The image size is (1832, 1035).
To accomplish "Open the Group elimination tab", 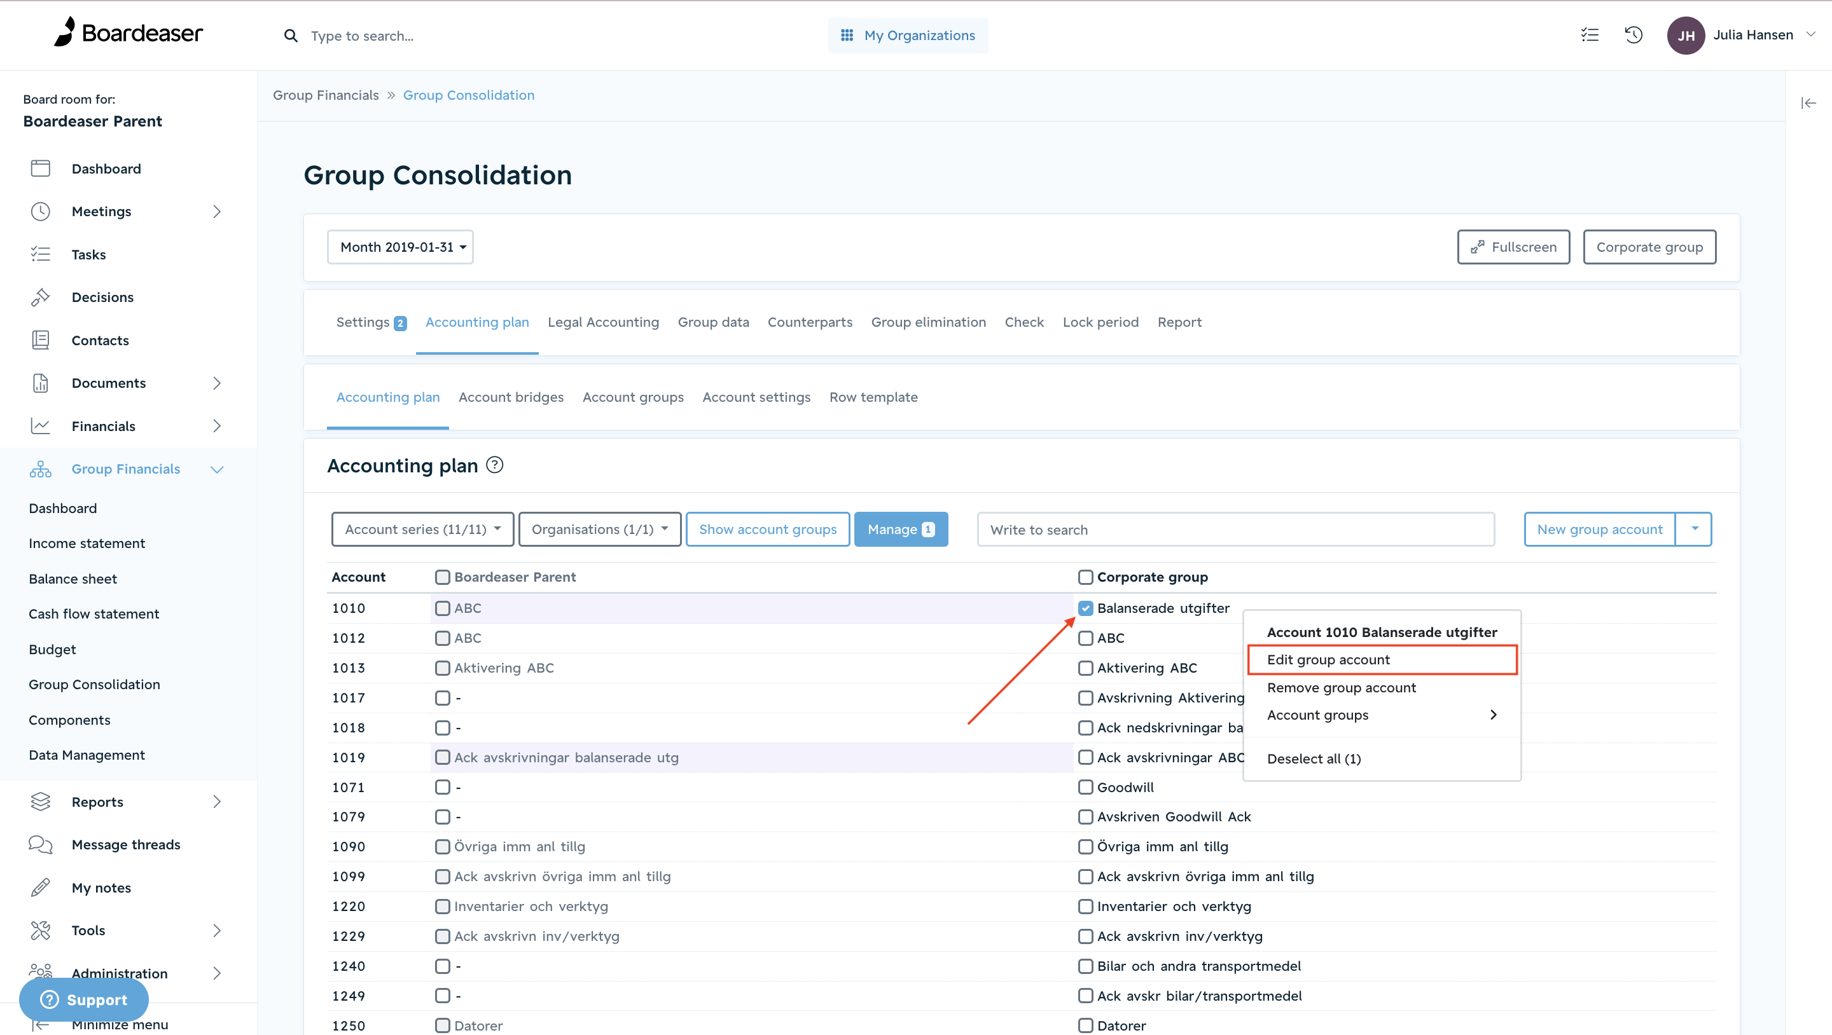I will [928, 322].
